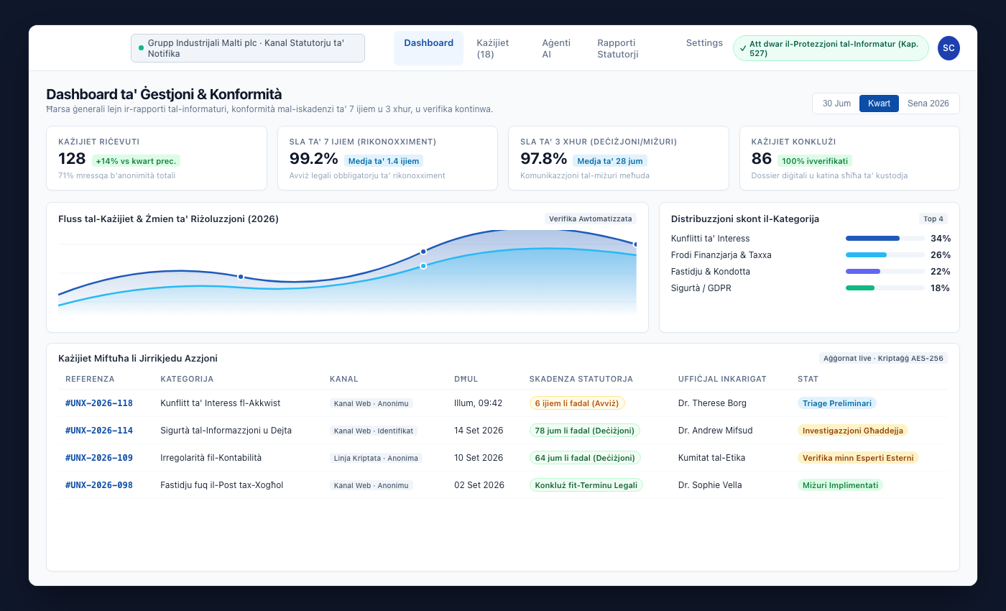Screen dimensions: 1006x611
Task: Select the Kwart period option
Action: (879, 104)
